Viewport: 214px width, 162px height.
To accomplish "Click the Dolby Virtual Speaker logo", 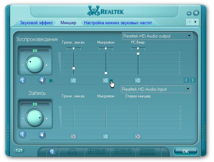I will (123, 151).
